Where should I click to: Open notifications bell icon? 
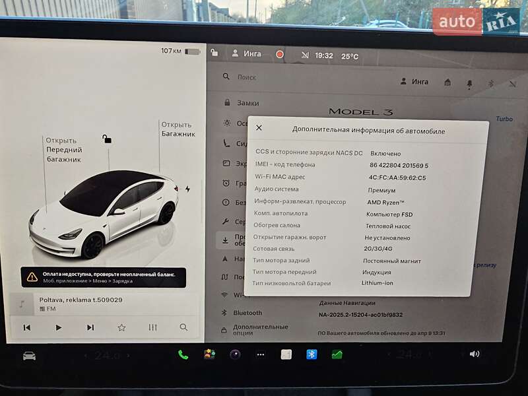(469, 84)
